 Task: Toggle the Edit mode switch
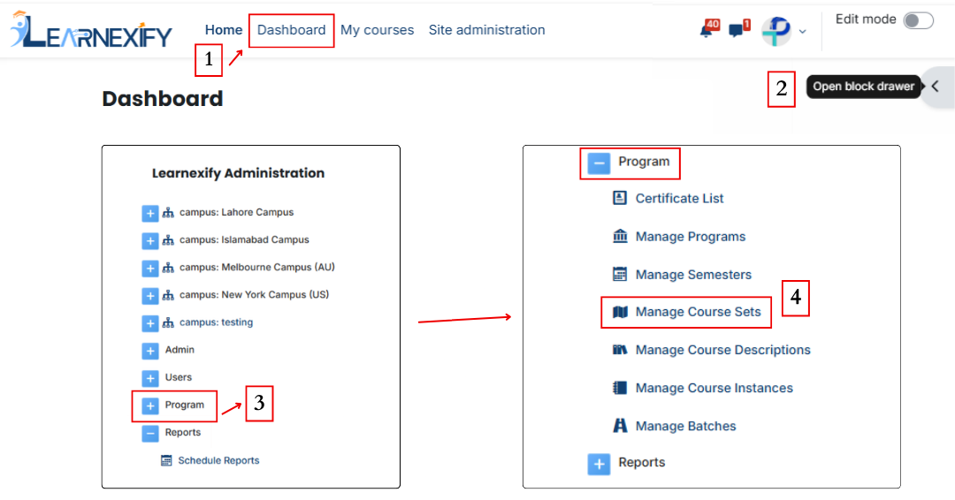919,20
